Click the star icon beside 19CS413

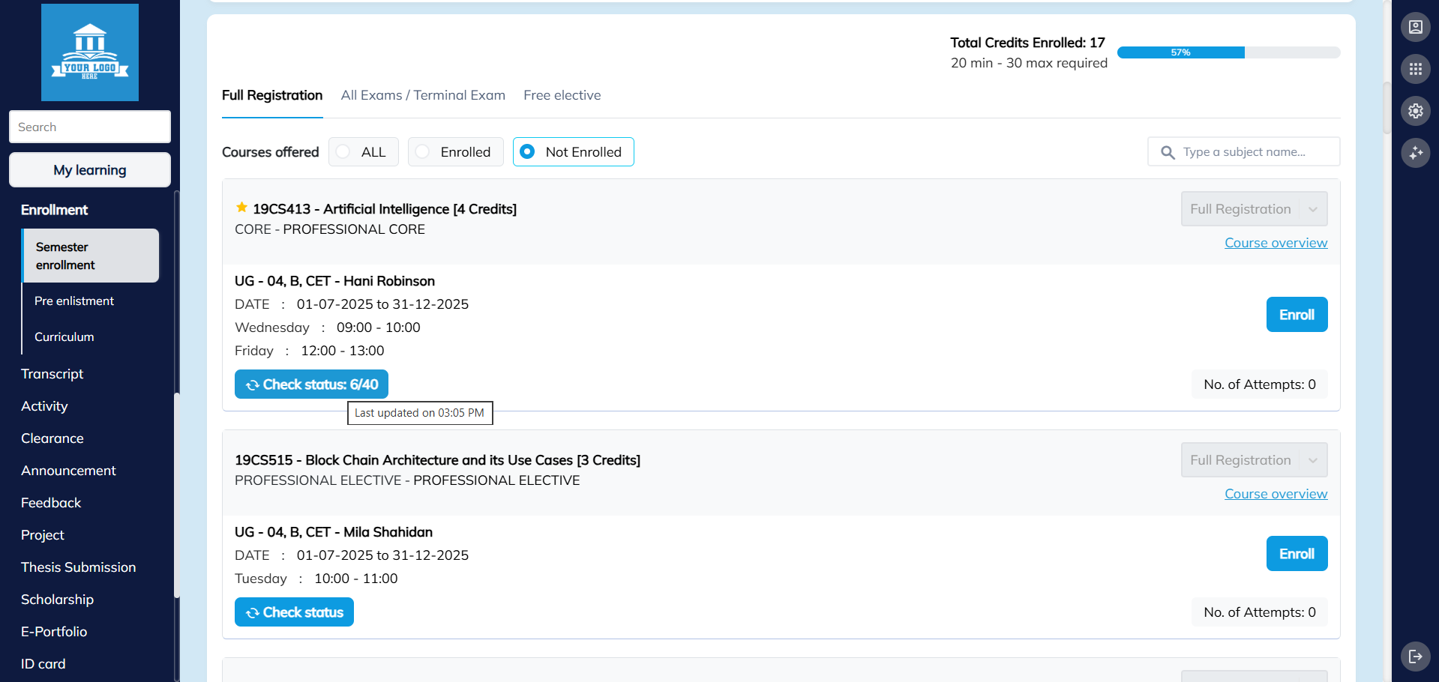(241, 208)
